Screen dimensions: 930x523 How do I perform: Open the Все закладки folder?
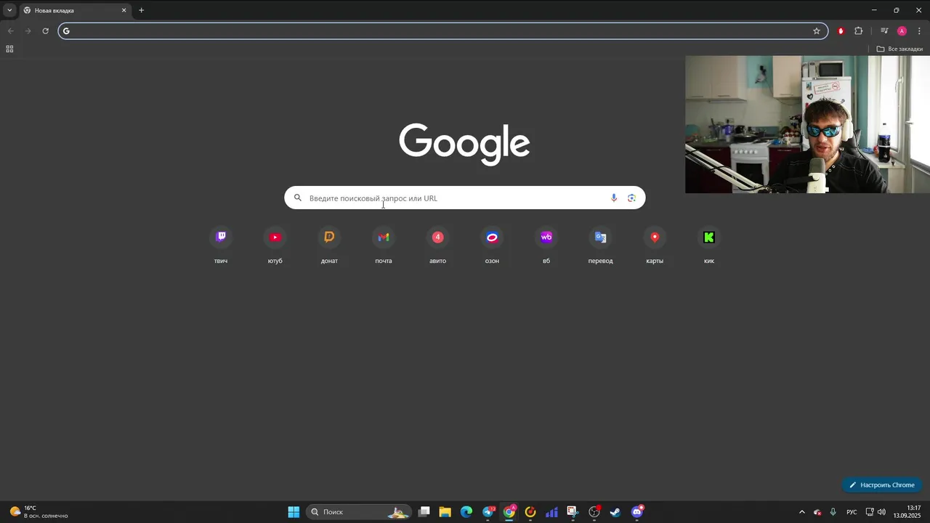899,49
